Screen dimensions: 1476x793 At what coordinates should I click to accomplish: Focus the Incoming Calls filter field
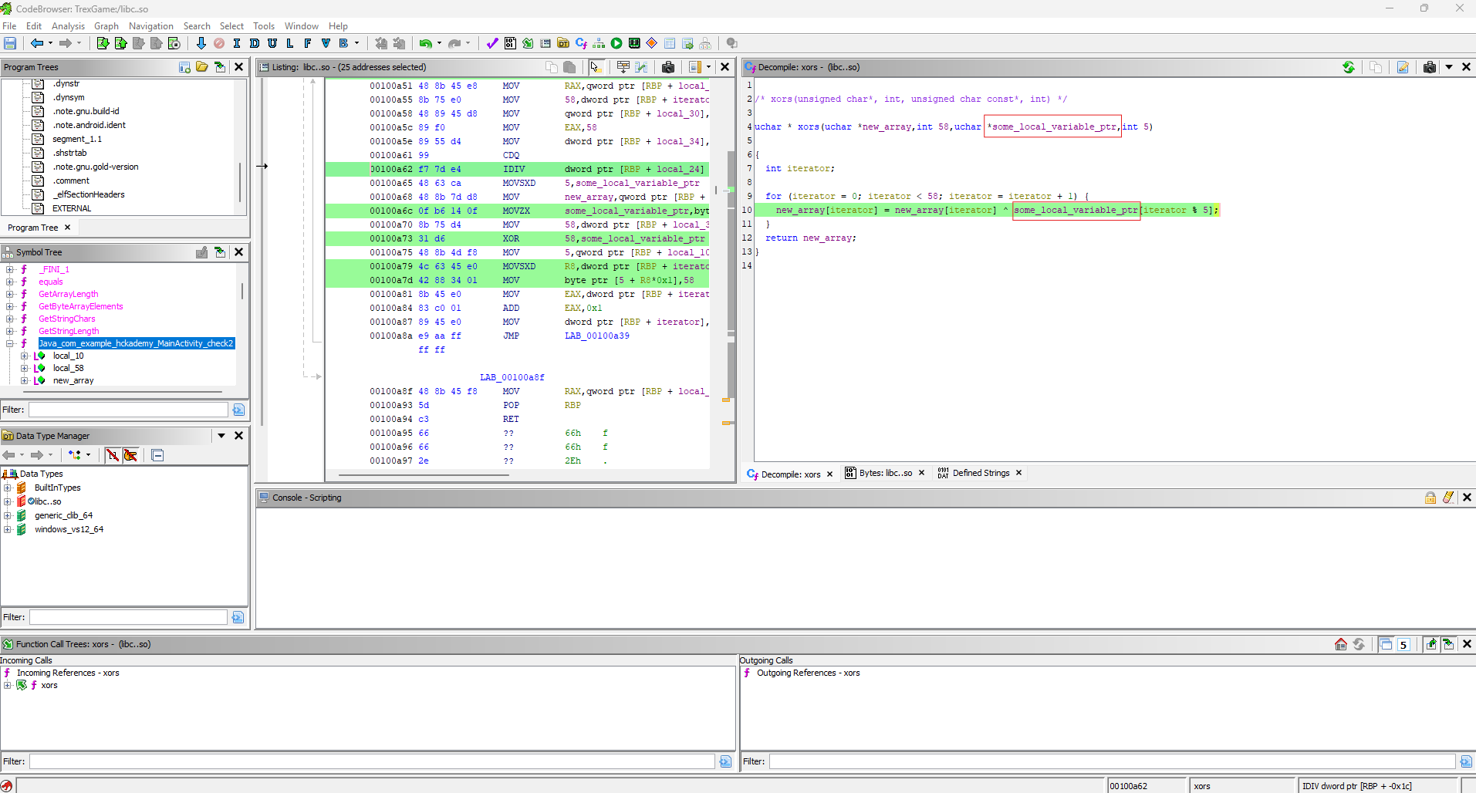372,761
